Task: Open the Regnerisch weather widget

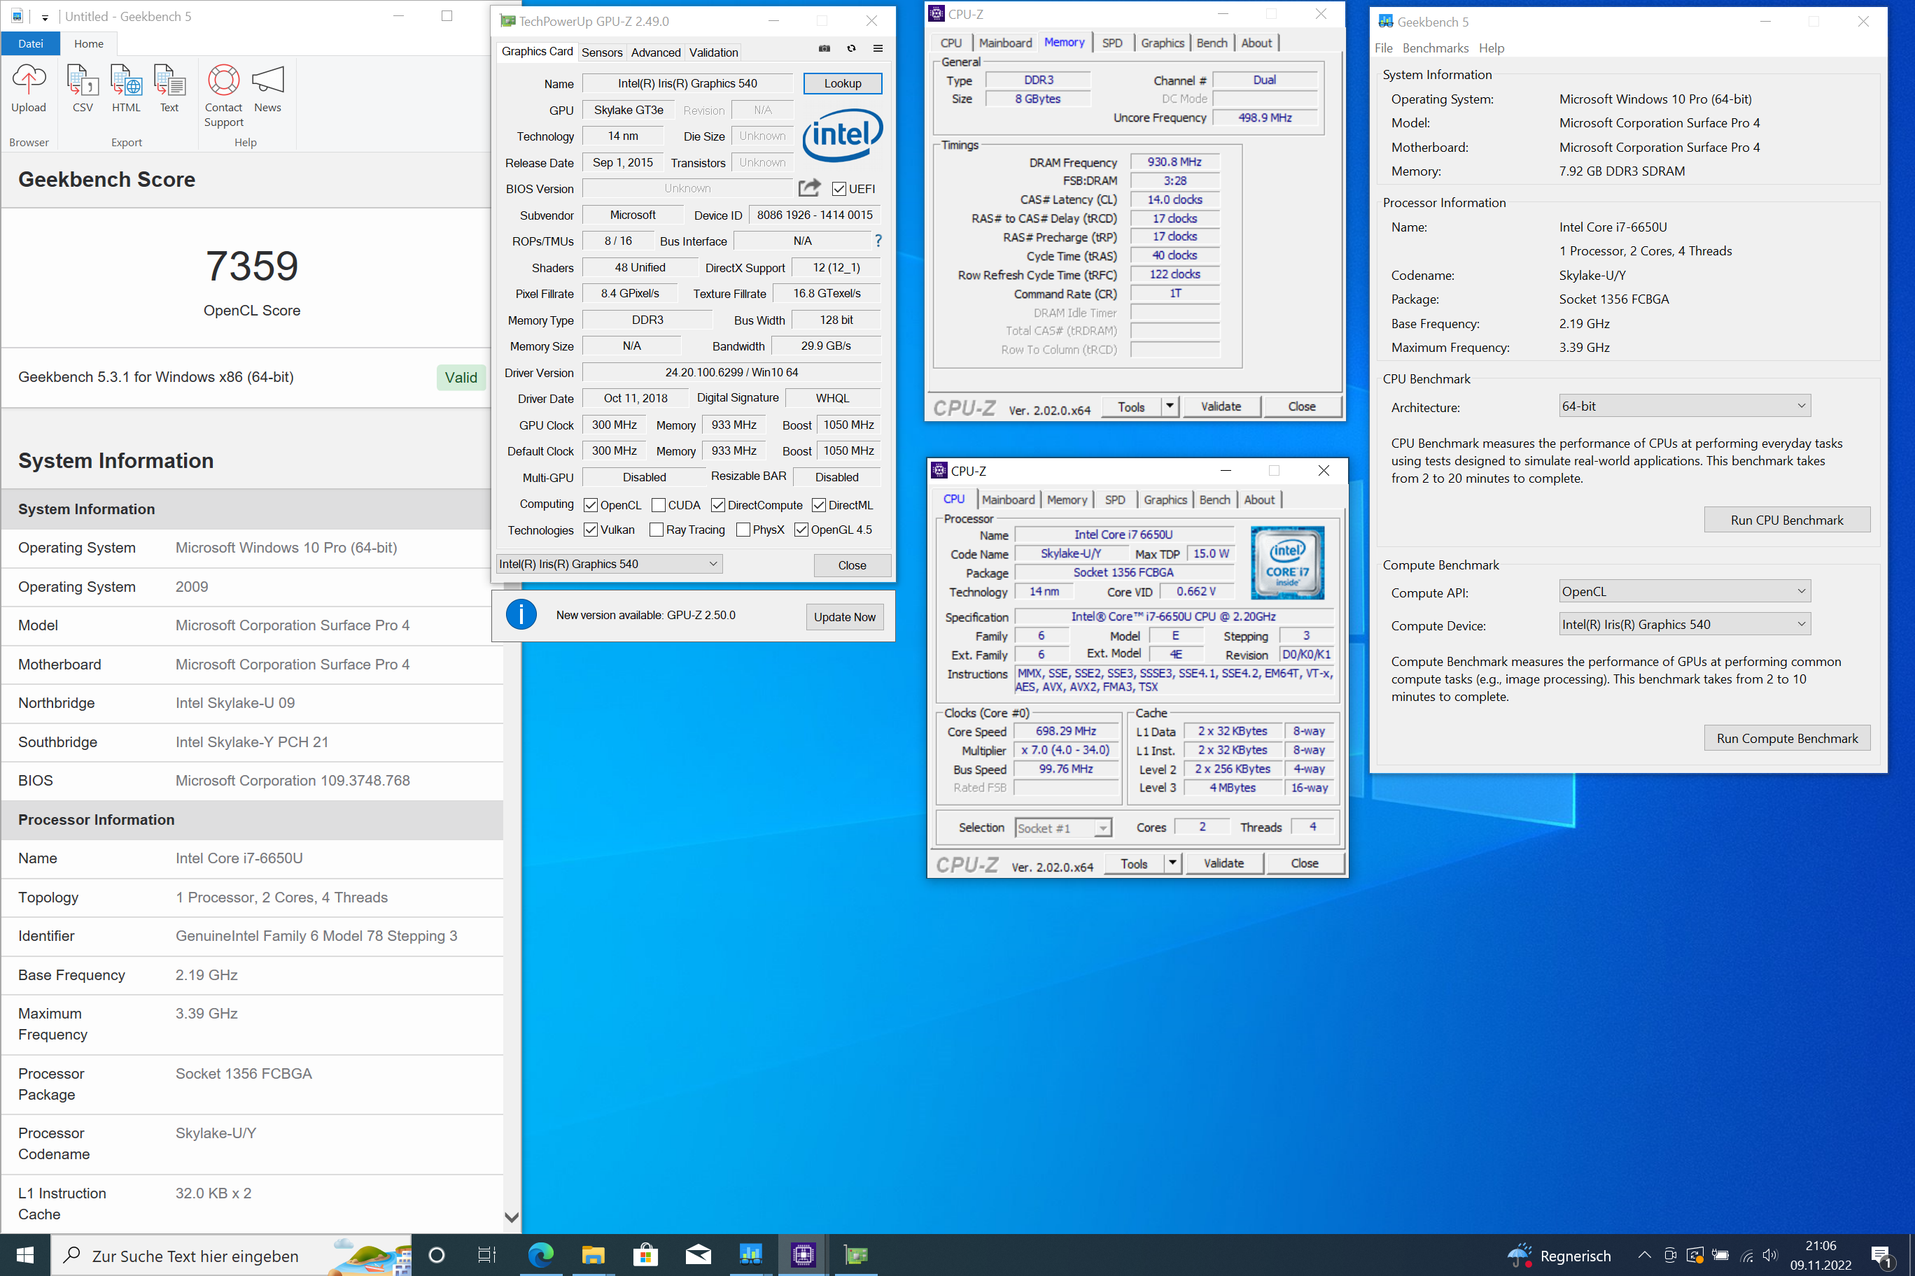Action: click(1559, 1255)
